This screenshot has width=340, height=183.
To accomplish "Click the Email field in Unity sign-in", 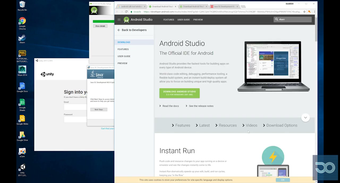I will click(75, 107).
